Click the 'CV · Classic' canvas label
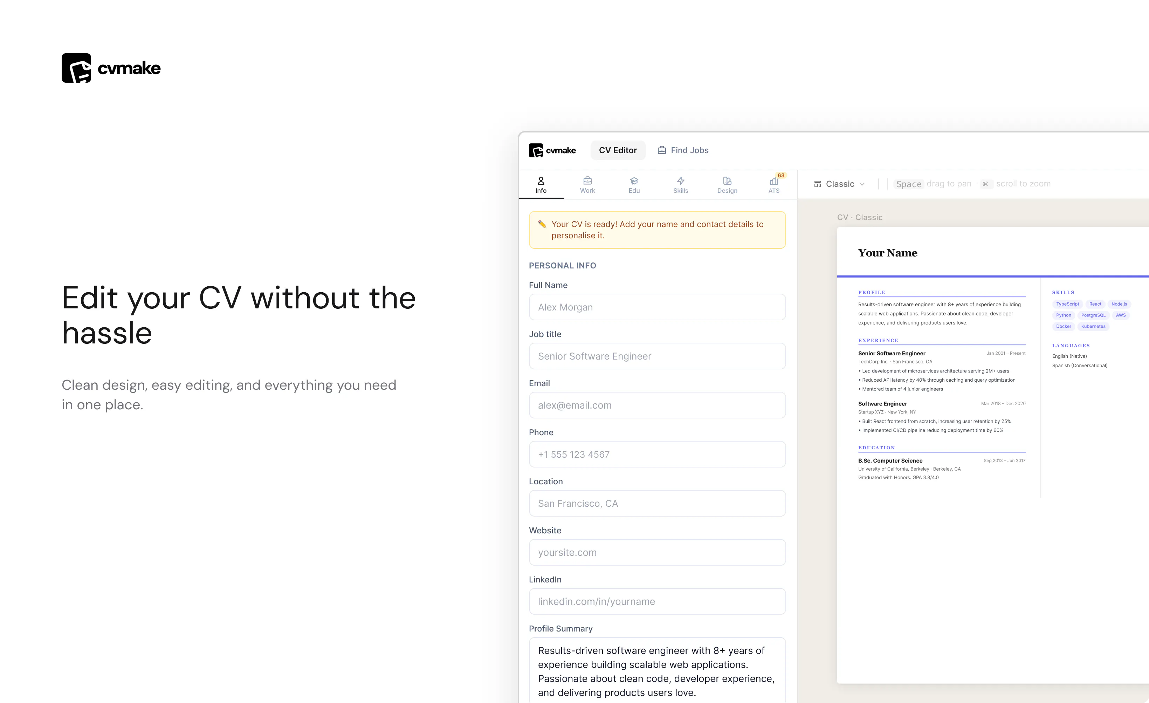This screenshot has width=1149, height=703. [x=859, y=217]
